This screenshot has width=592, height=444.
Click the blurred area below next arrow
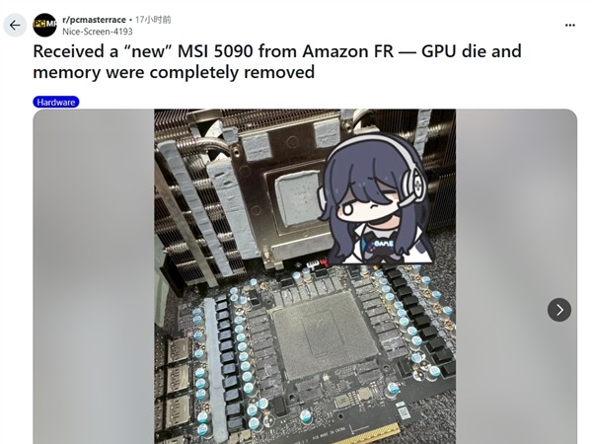[516, 383]
